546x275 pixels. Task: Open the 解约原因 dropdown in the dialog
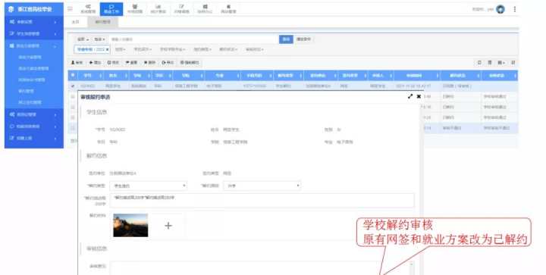pos(262,186)
